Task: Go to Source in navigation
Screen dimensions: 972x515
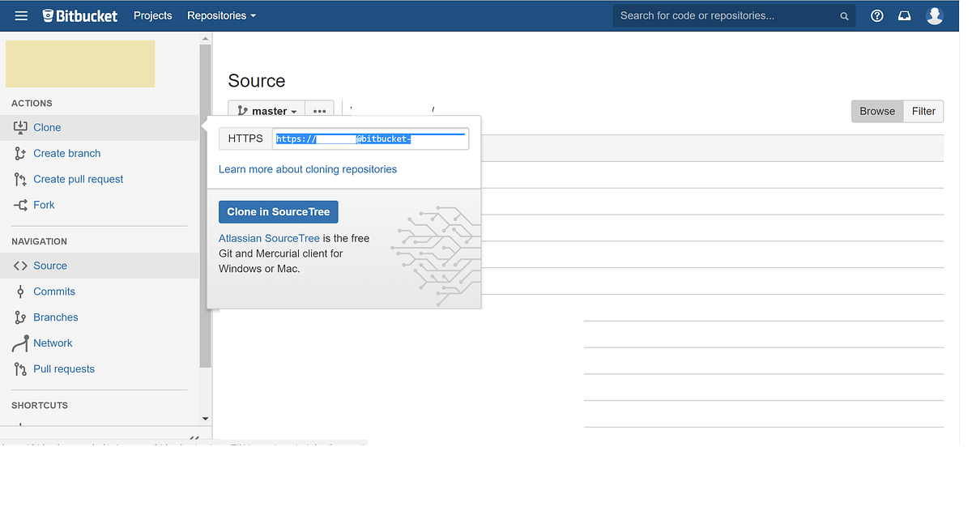Action: pyautogui.click(x=50, y=266)
